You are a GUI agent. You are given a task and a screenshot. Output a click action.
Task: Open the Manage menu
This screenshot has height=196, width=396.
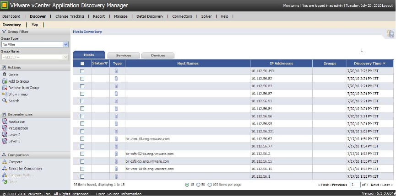(x=121, y=16)
